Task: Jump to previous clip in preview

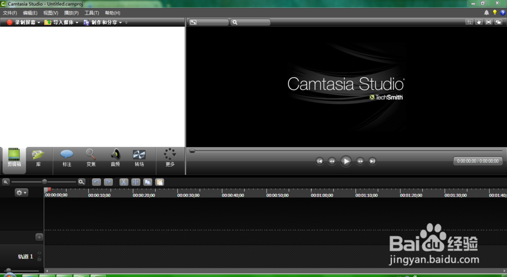Action: point(319,161)
